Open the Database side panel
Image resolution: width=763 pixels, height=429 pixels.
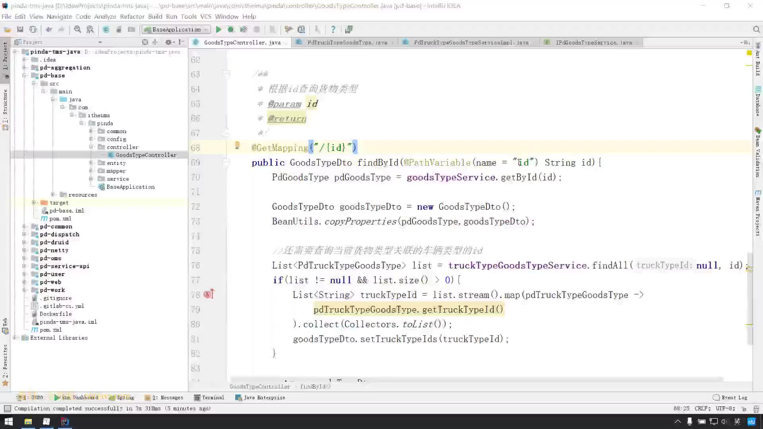(x=758, y=101)
